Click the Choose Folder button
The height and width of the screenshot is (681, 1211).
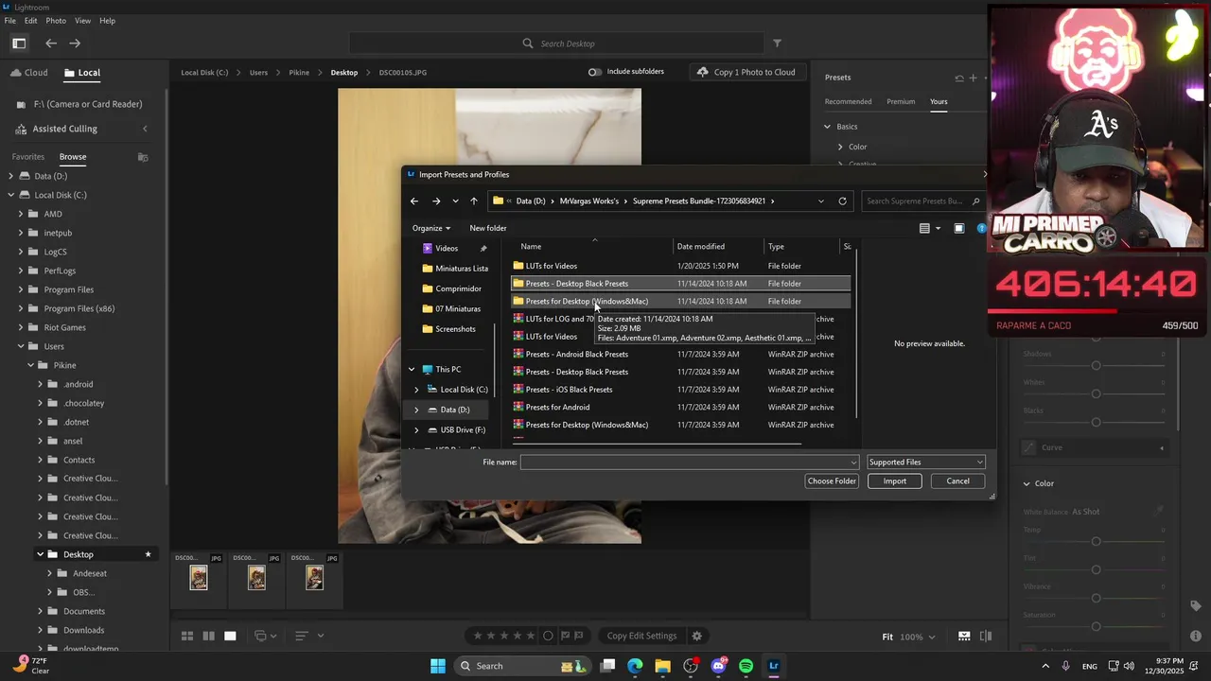click(x=832, y=481)
